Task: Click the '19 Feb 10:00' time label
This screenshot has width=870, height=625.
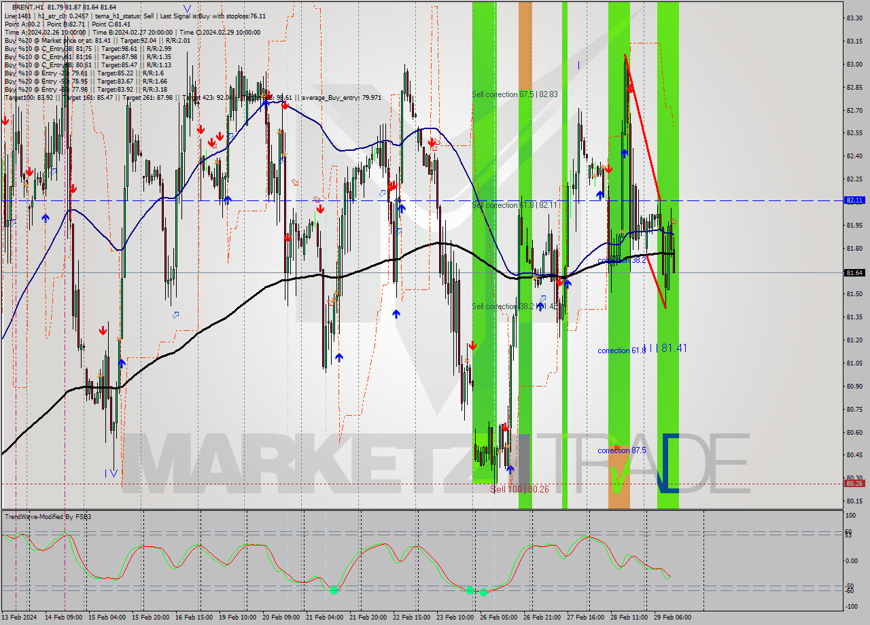Action: 237,617
